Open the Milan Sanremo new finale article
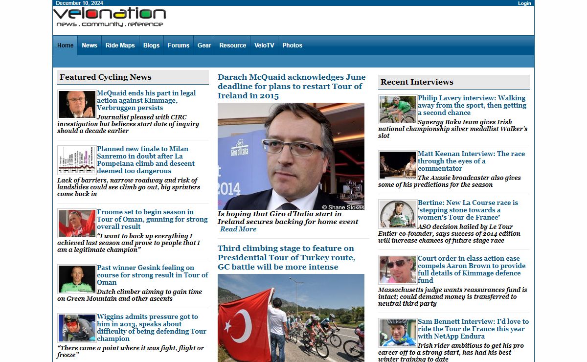Viewport: 587px width, 362px height. (146, 159)
